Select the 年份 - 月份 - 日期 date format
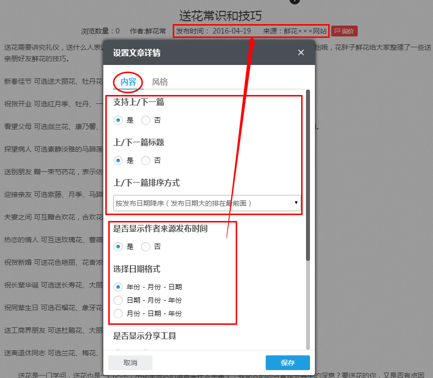 click(117, 287)
